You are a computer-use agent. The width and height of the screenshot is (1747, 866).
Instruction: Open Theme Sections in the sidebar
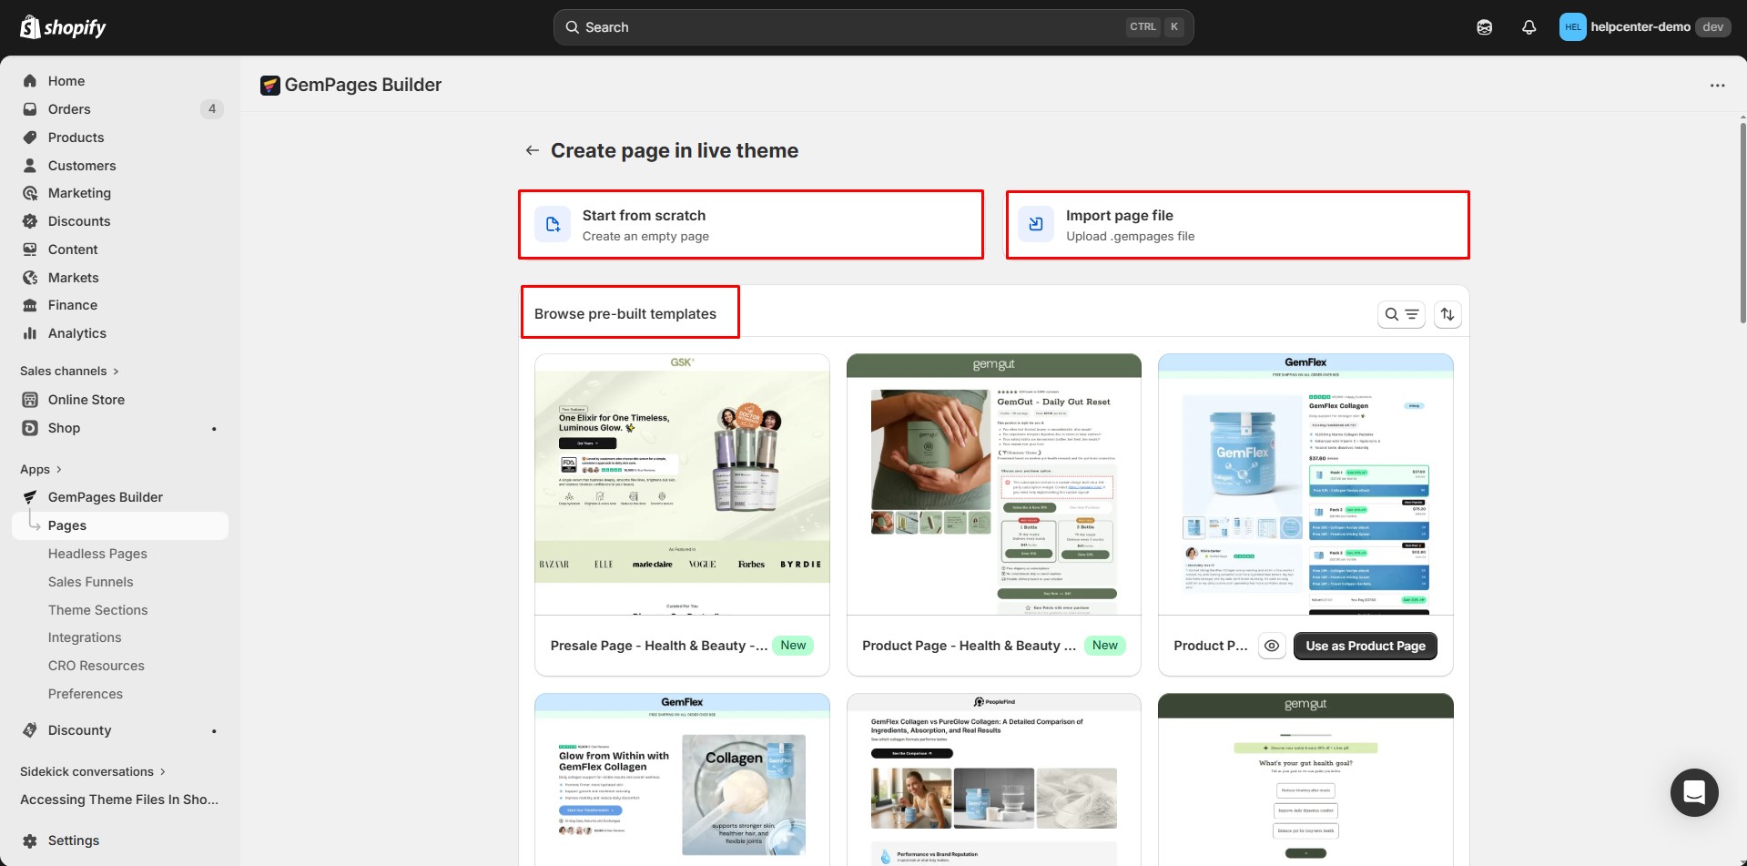coord(97,609)
